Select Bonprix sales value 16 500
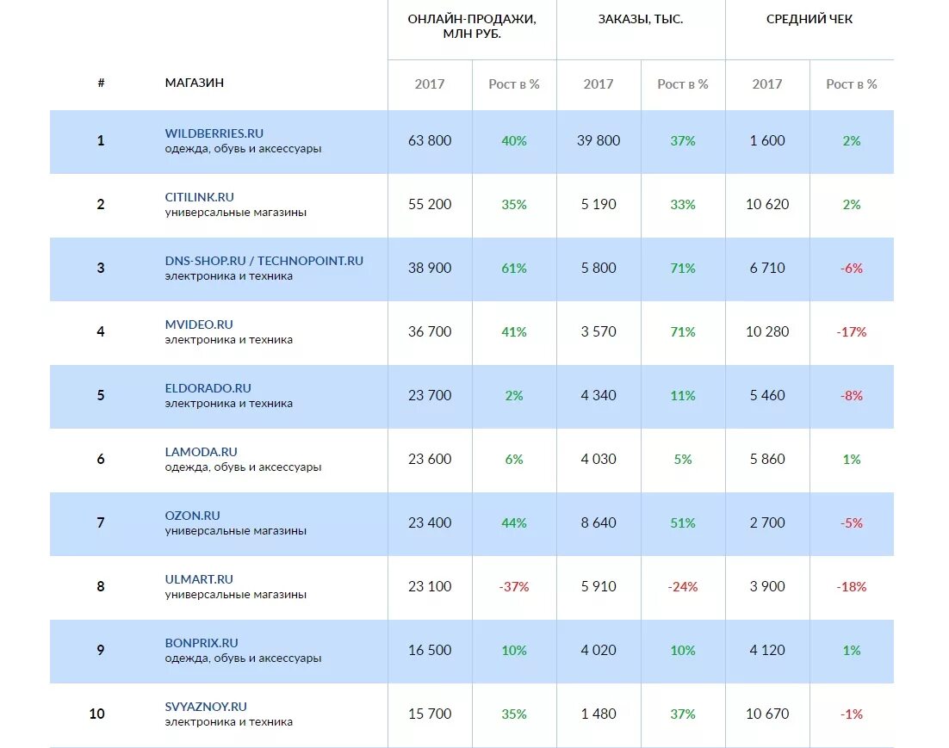Viewport: 949px width, 748px height. tap(430, 650)
